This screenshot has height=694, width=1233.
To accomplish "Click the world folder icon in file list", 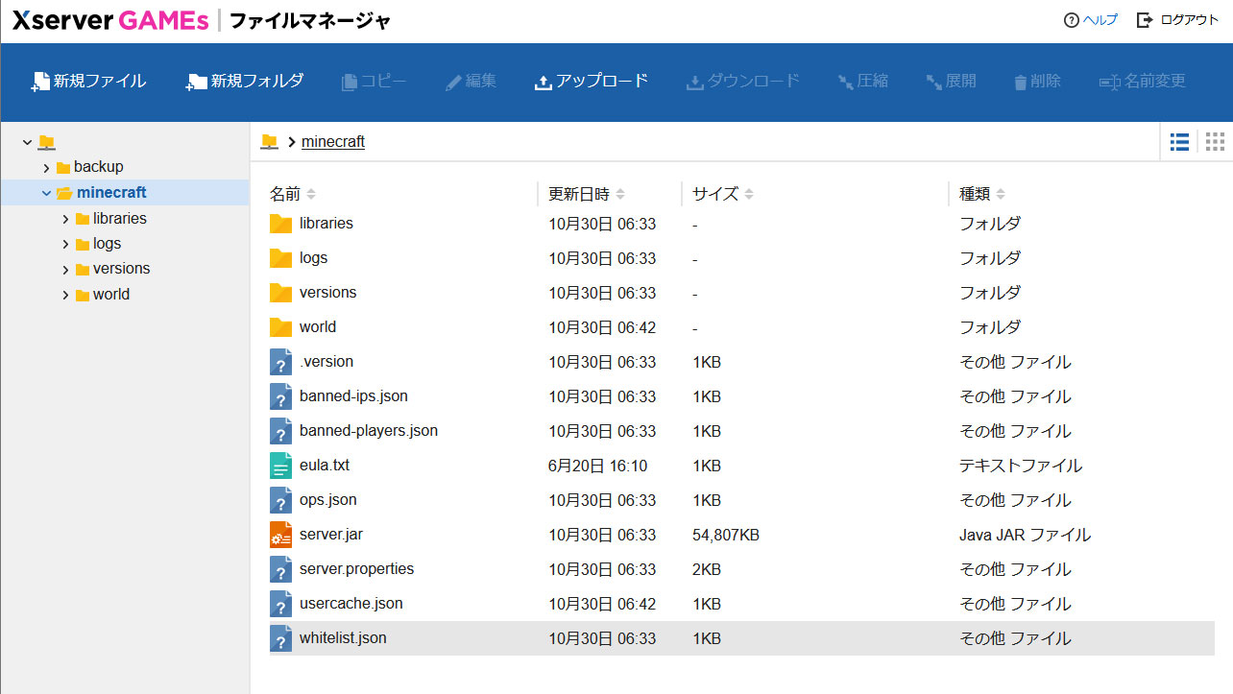I will (x=280, y=327).
